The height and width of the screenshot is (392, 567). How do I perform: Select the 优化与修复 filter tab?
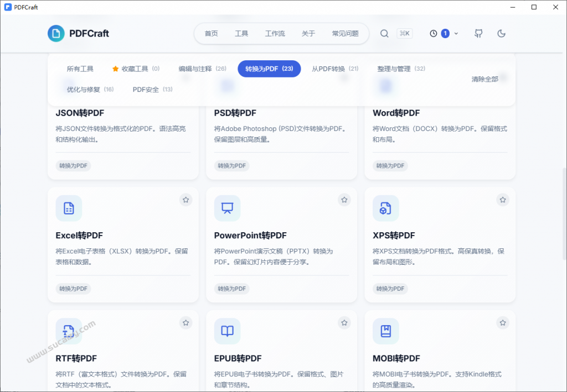[x=90, y=89]
